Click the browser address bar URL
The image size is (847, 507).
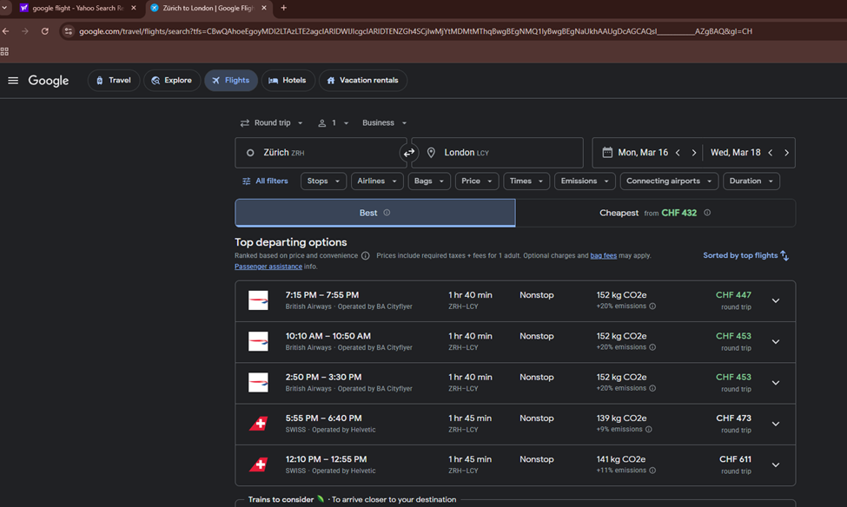pyautogui.click(x=415, y=31)
